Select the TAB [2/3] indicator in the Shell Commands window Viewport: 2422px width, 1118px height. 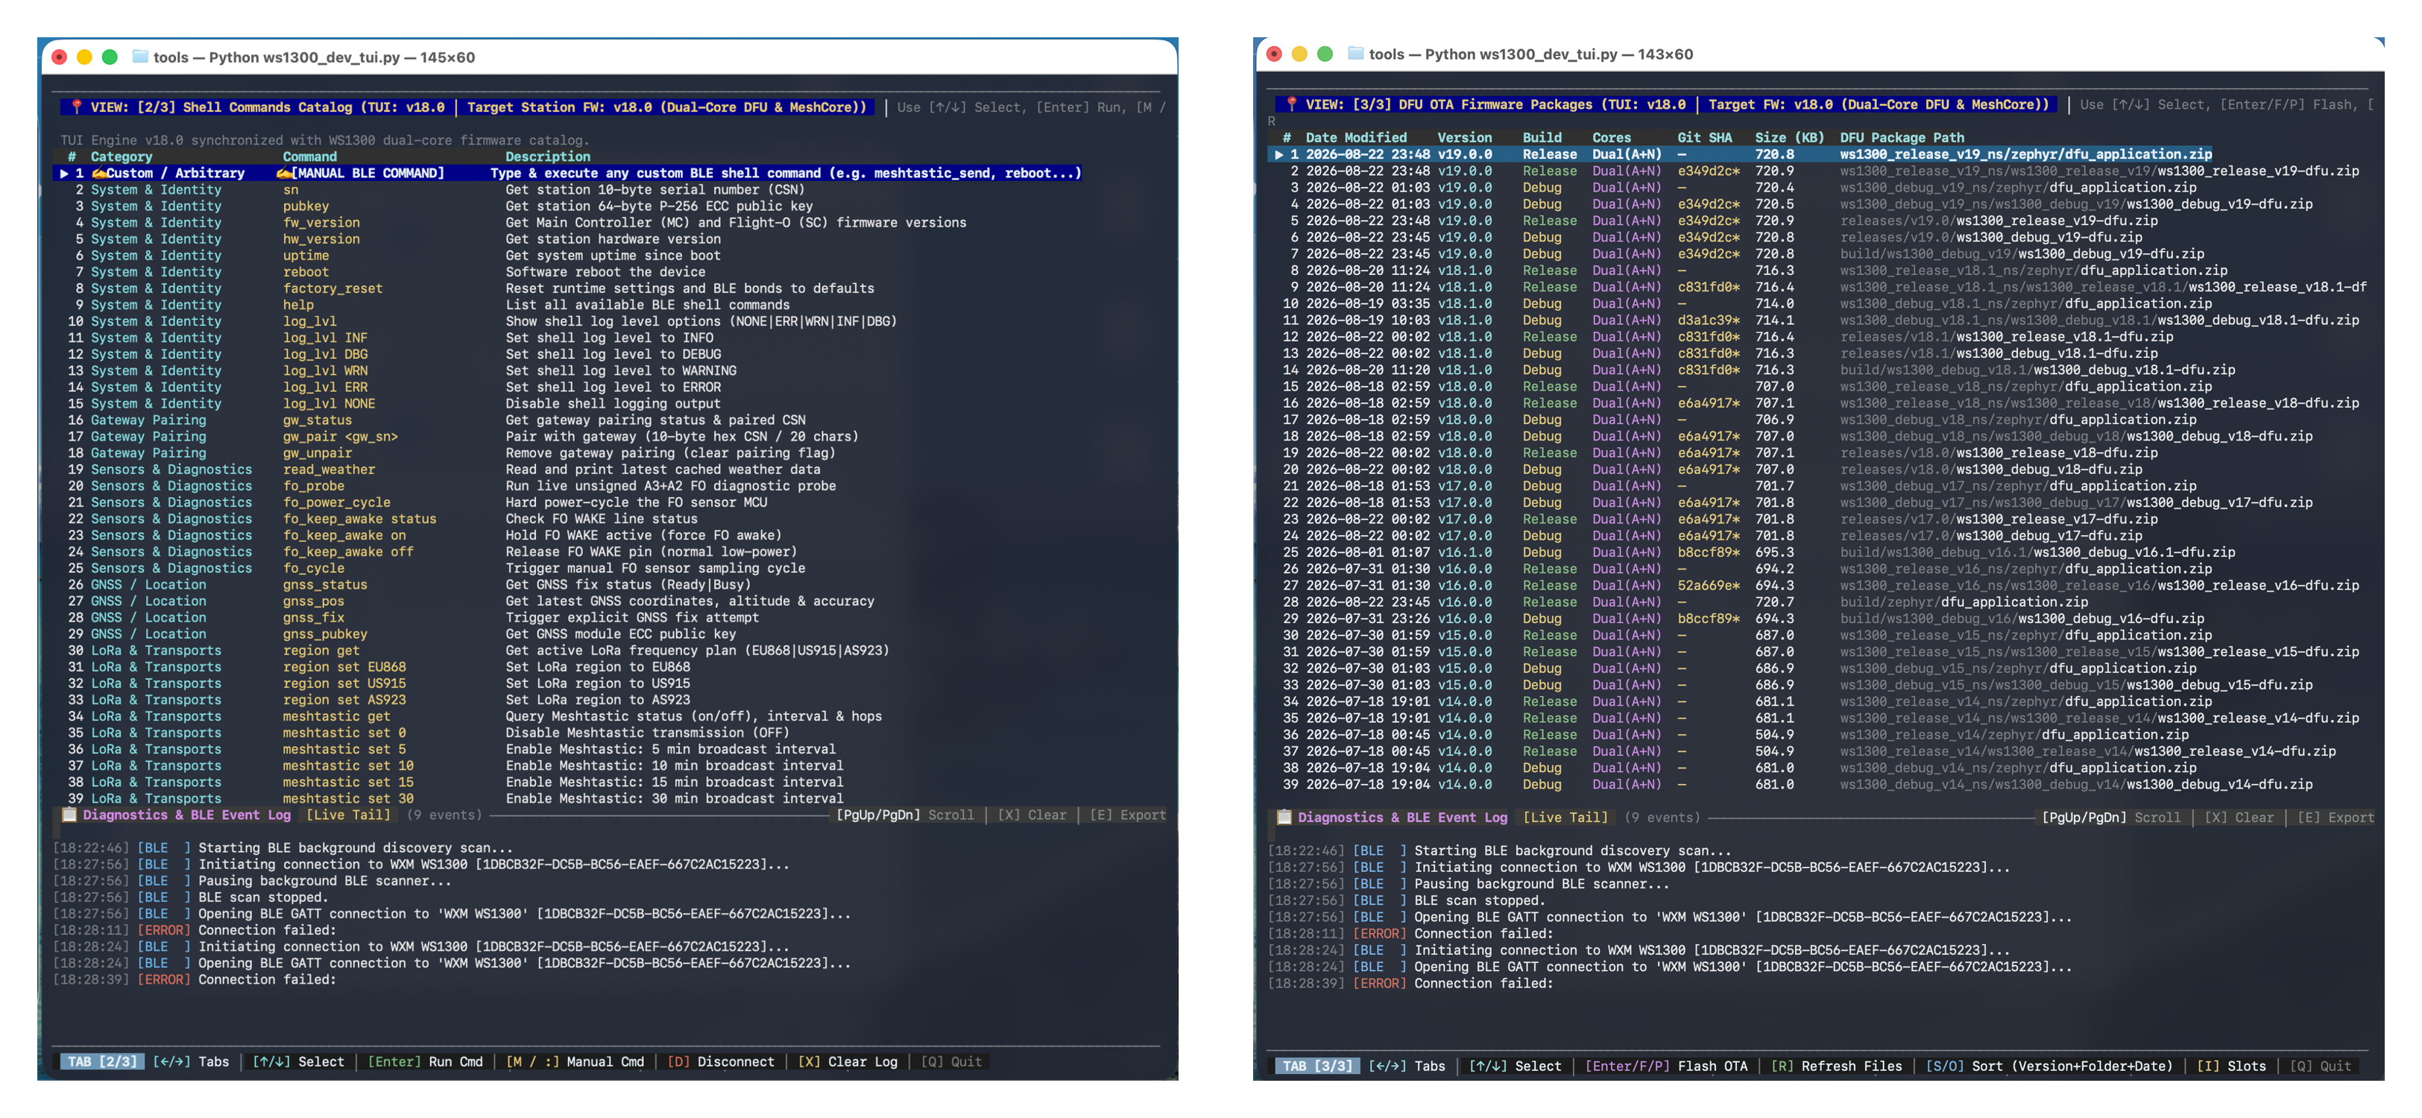pyautogui.click(x=102, y=1061)
